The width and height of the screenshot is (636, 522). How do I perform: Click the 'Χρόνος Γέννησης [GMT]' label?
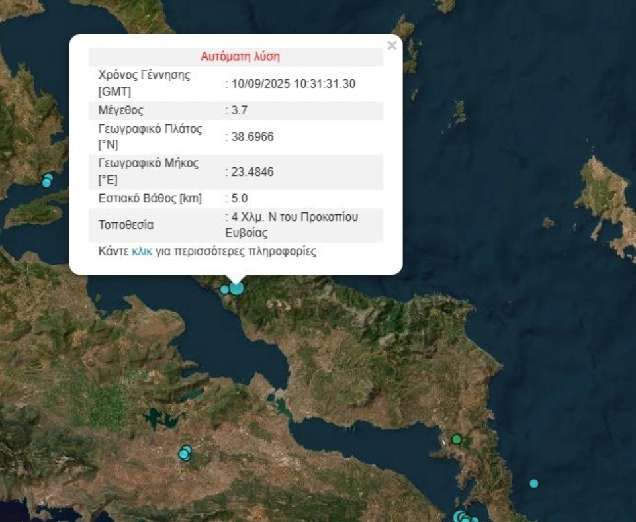click(x=144, y=83)
